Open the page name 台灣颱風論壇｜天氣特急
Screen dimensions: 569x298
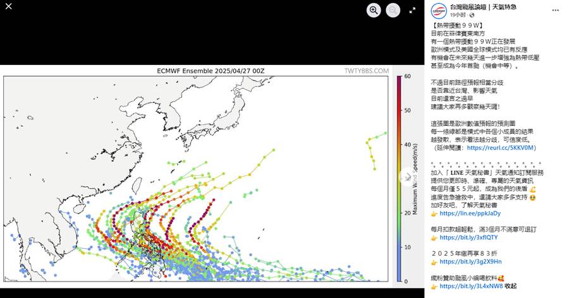[x=484, y=7]
